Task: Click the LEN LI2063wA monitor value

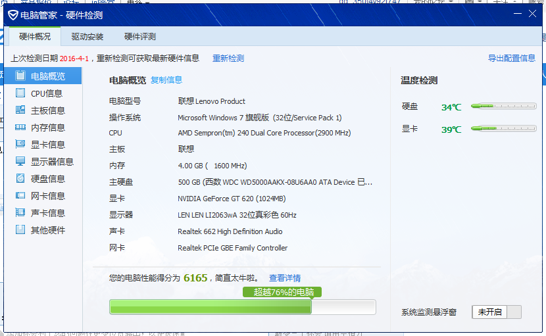Action: coord(237,215)
